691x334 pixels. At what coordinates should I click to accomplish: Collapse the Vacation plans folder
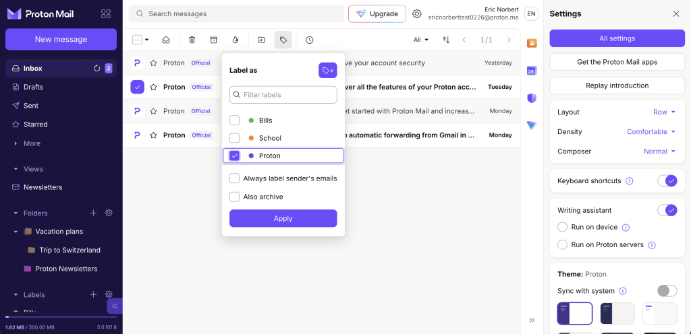16,231
